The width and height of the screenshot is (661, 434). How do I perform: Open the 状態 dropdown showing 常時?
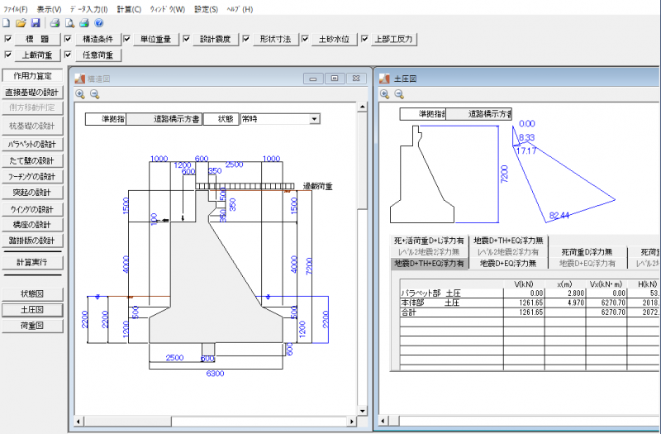point(314,119)
